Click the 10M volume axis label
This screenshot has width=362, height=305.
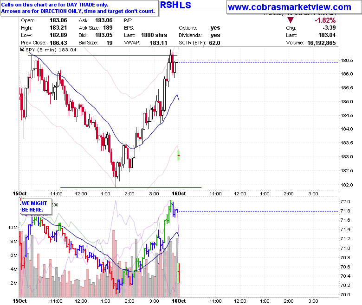pos(13,228)
